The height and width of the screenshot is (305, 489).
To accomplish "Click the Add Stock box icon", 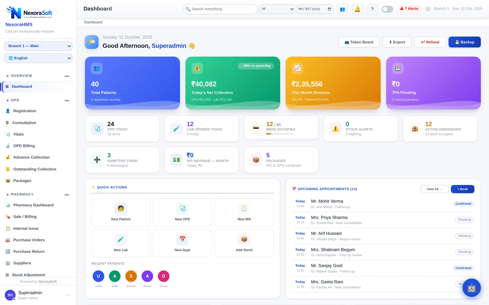I will click(244, 239).
